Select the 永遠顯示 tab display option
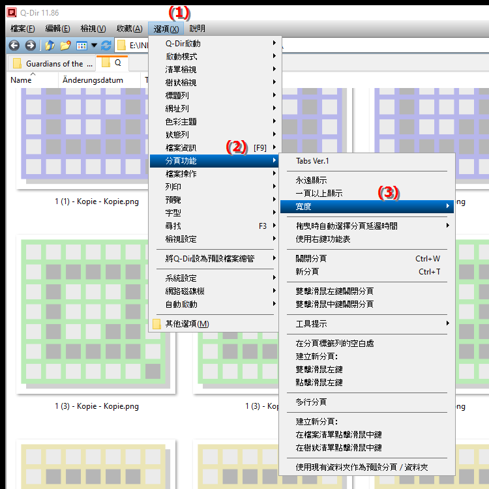Viewport: 489px width, 489px height. coord(366,181)
